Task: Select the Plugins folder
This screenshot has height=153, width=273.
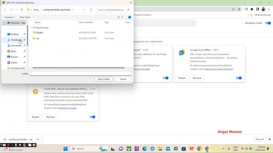Action: click(x=40, y=32)
